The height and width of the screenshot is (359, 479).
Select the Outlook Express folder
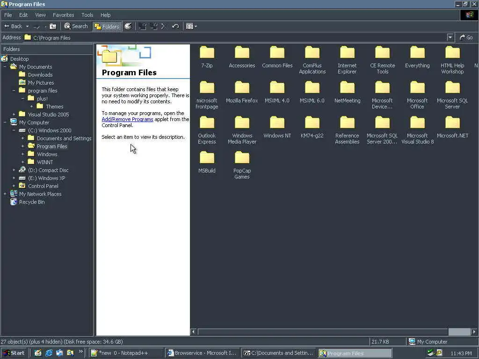pyautogui.click(x=207, y=130)
